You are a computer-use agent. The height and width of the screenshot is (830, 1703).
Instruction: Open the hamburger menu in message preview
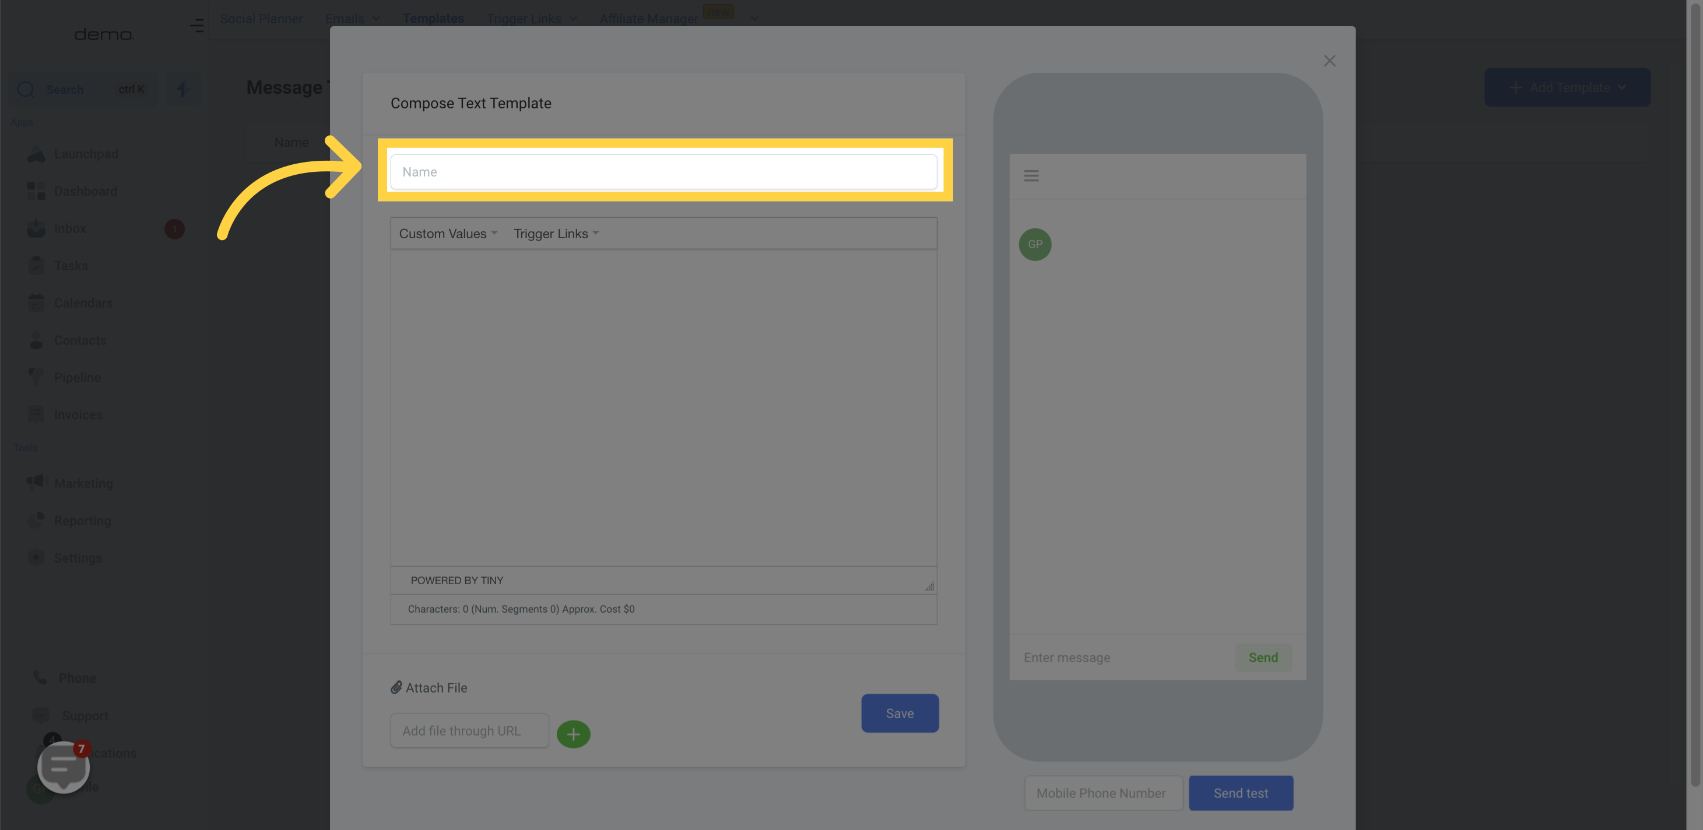(x=1032, y=175)
